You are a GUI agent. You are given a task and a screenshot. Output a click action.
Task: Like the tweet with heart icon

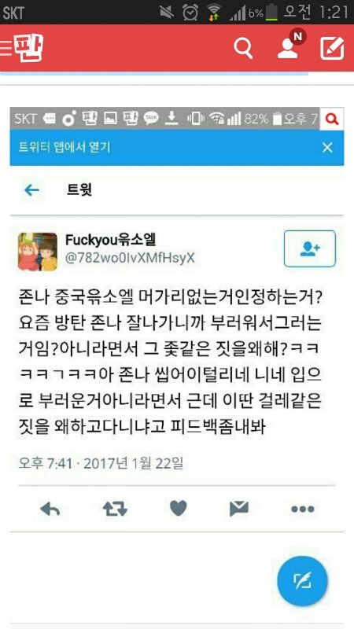[179, 509]
